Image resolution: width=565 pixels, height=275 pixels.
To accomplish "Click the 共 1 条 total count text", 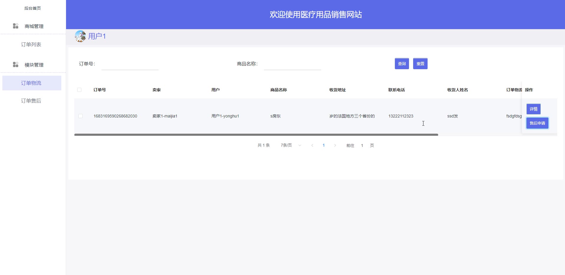I will pos(264,145).
